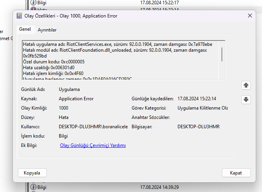Click the Kullanıcı value DESKTOP-DLU3HMR\boranalicele
262x192 pixels.
click(93, 127)
